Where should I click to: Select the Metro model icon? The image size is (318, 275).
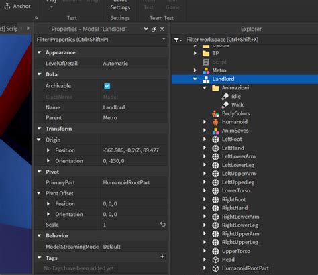[206, 70]
